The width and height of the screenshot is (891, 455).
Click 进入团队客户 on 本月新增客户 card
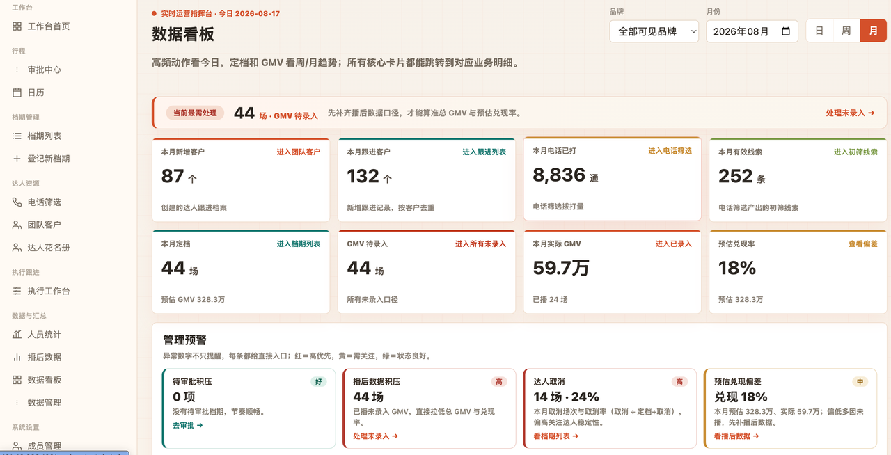(299, 152)
